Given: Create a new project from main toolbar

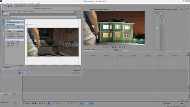Looking at the screenshot, I should tap(1, 6).
